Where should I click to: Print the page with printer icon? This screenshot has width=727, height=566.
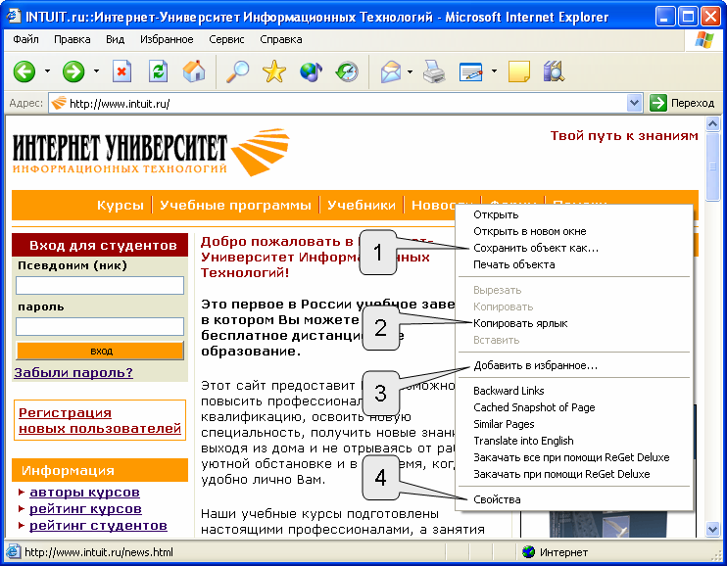(x=434, y=71)
